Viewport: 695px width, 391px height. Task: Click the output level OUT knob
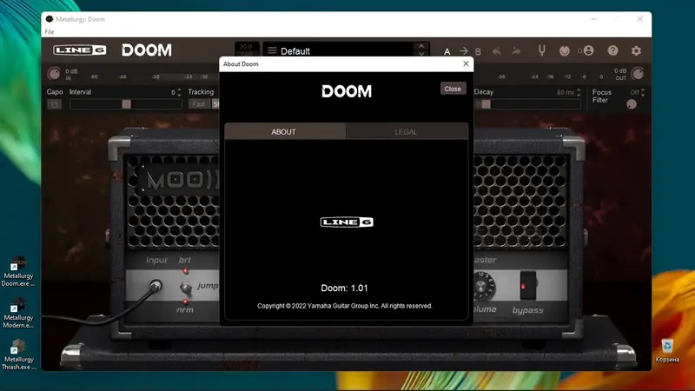pos(638,74)
